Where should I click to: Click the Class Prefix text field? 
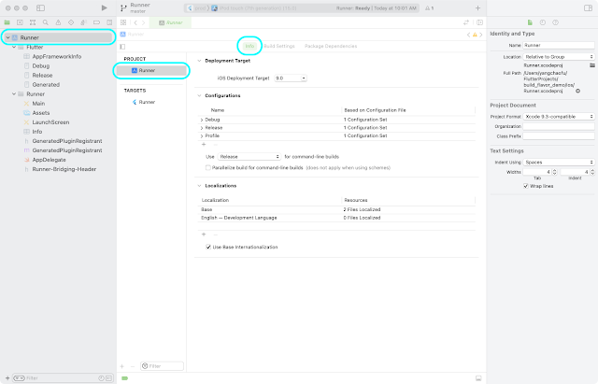point(559,136)
